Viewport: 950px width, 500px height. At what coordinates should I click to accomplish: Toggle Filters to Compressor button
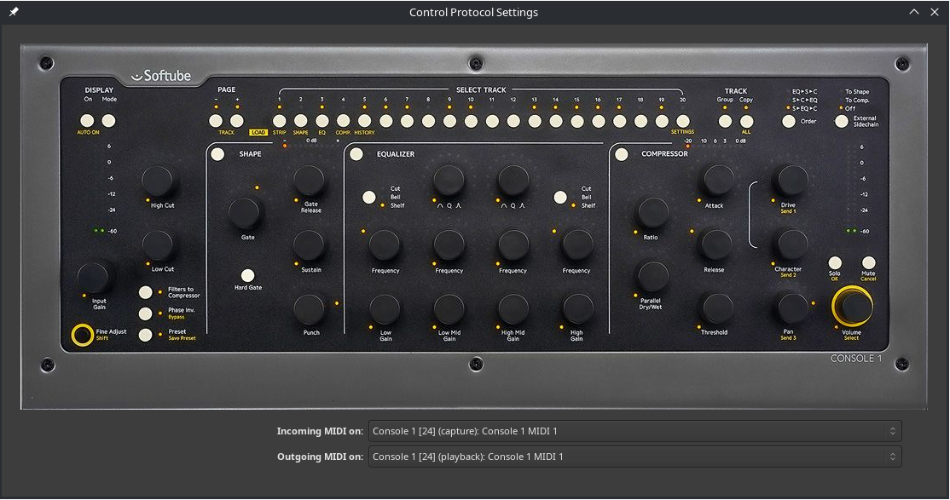point(146,293)
